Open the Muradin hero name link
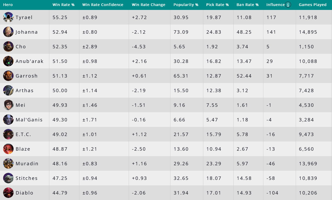Screen dimensions: 332x200 27,164
